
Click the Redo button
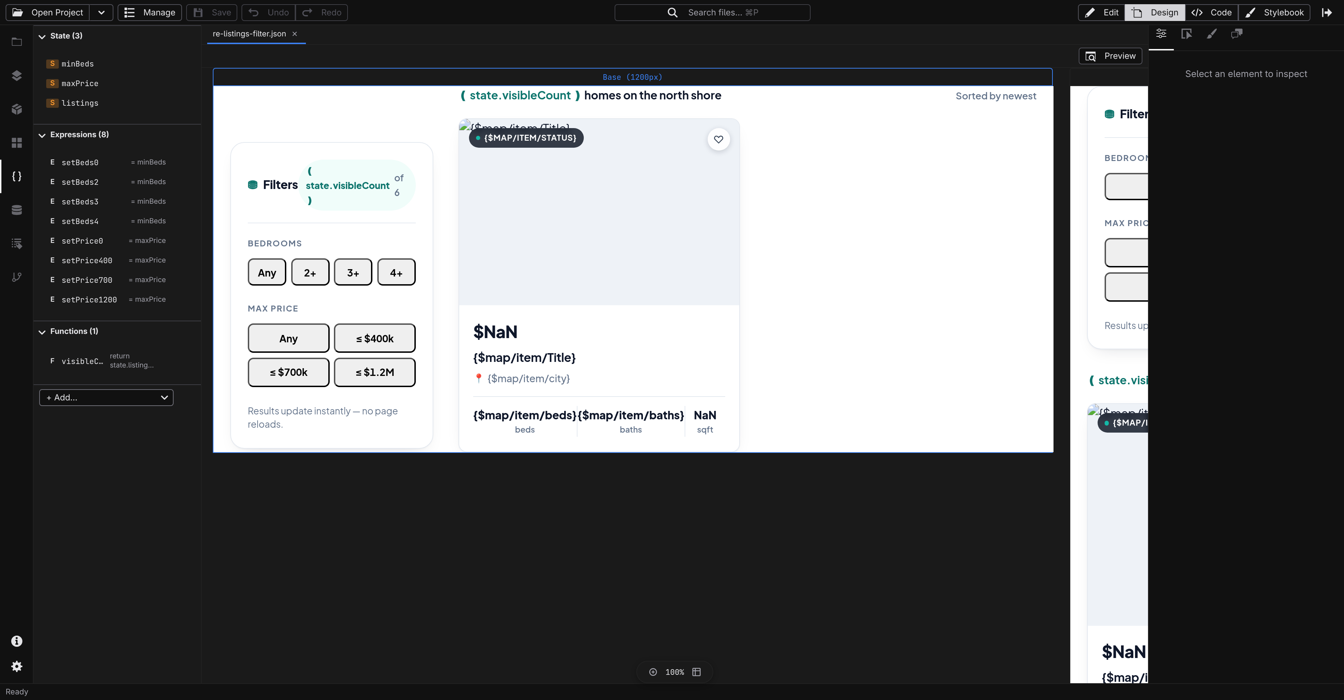[321, 13]
